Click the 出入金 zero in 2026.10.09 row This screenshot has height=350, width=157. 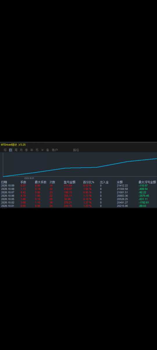point(101,185)
